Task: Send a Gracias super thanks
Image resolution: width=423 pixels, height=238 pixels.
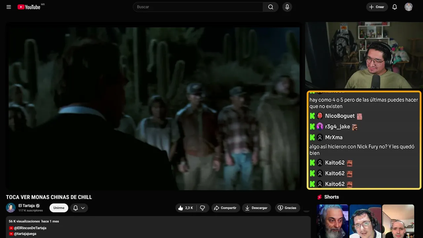Action: pyautogui.click(x=288, y=208)
